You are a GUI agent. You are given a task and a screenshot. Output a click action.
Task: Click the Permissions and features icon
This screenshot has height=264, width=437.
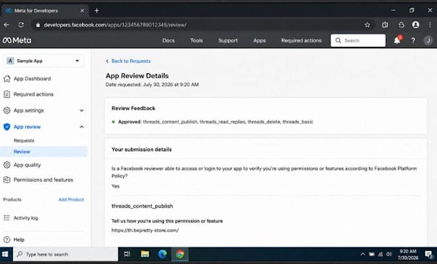coord(6,180)
